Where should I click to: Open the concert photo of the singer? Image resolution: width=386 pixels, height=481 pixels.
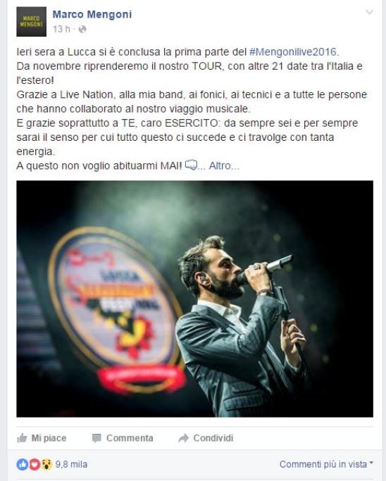click(x=195, y=299)
